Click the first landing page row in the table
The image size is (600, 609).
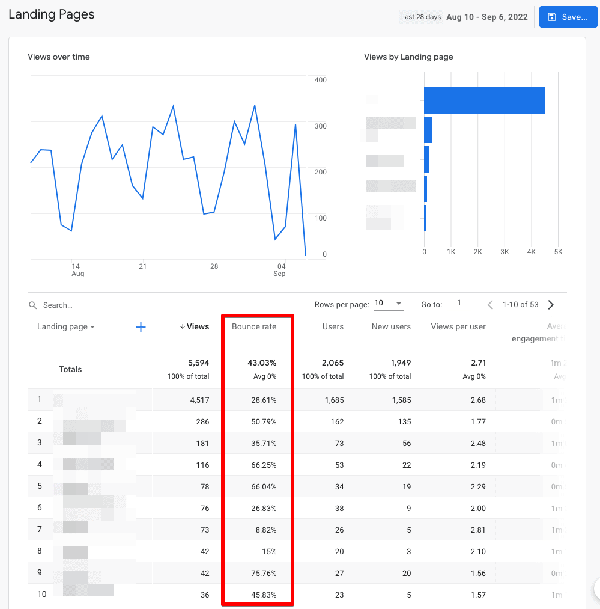(90, 399)
